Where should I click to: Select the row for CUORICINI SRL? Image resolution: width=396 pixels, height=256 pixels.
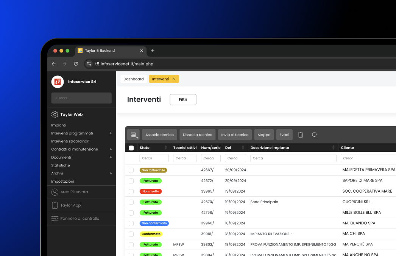[x=131, y=202]
